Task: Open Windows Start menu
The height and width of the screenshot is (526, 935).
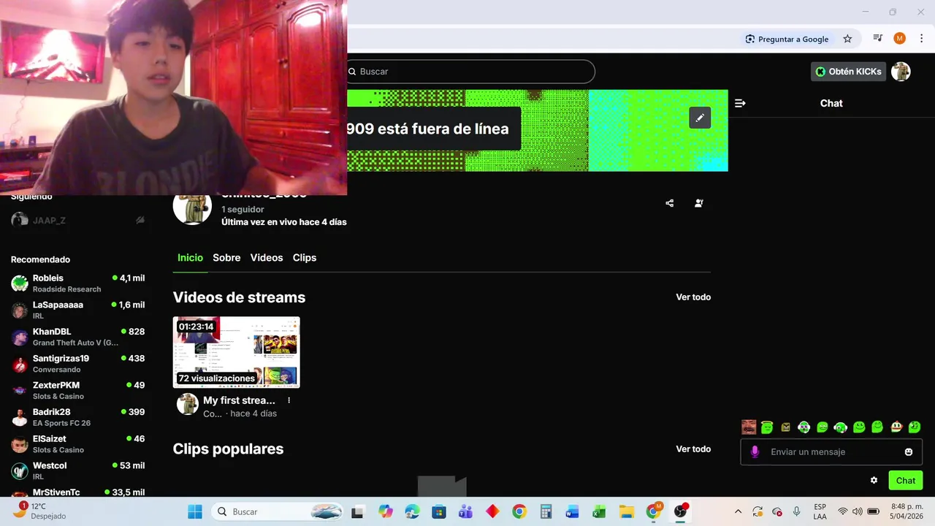Action: click(x=195, y=511)
